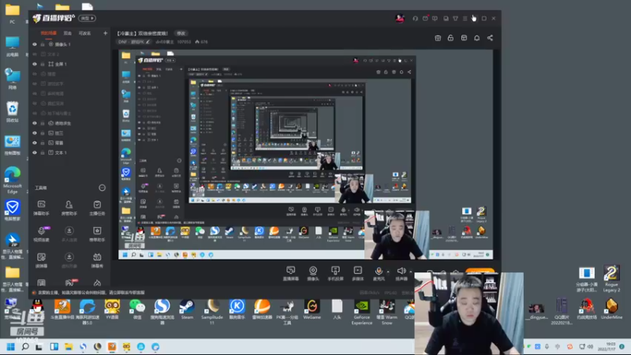Open the 弹幕助手 tool in toolbox
Image resolution: width=631 pixels, height=355 pixels.
coord(41,207)
